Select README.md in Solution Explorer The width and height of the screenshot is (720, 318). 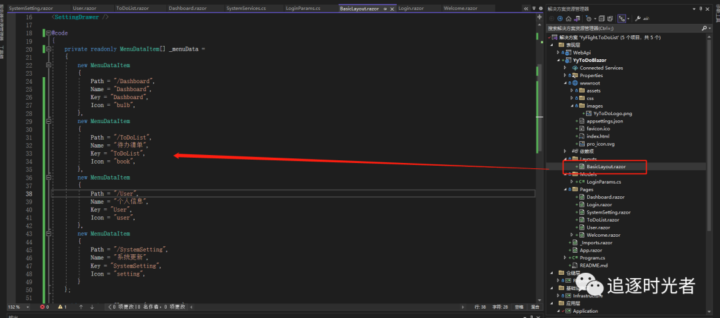(x=593, y=265)
